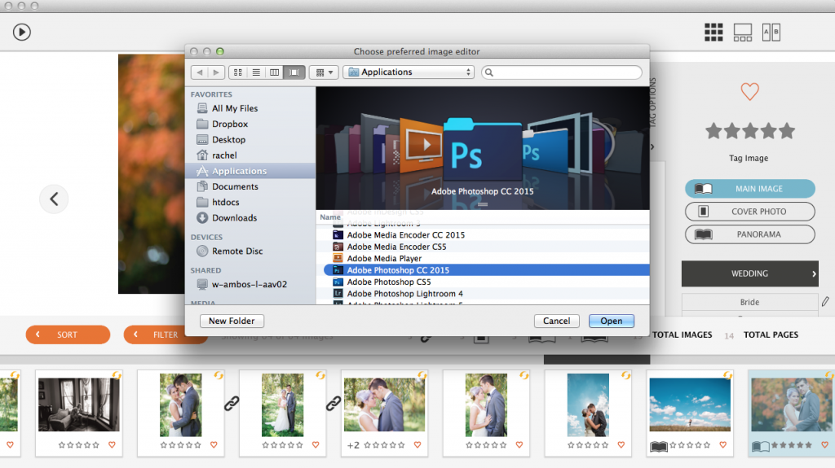Select Documents in sidebar
Image resolution: width=835 pixels, height=468 pixels.
click(235, 186)
